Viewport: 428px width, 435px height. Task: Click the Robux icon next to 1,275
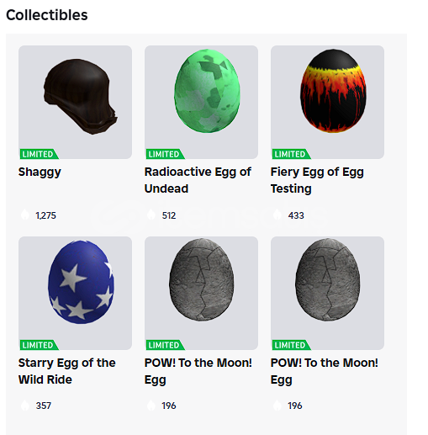point(25,215)
